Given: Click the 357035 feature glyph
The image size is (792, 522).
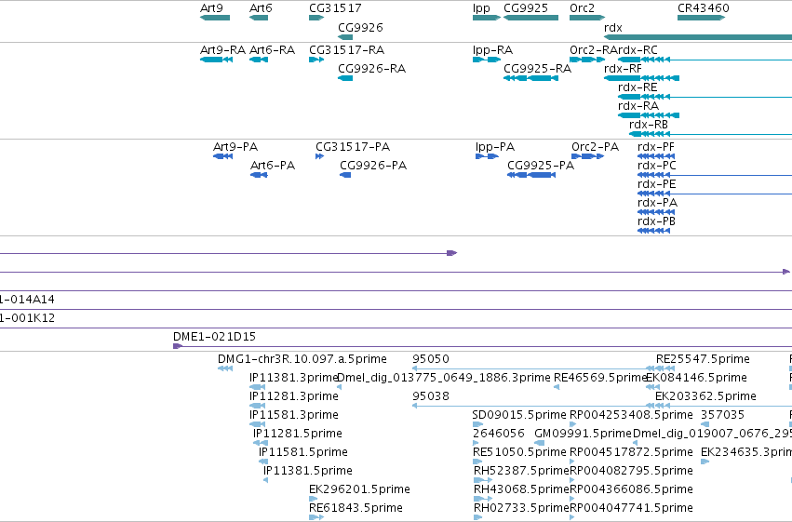Looking at the screenshot, I should click(705, 424).
